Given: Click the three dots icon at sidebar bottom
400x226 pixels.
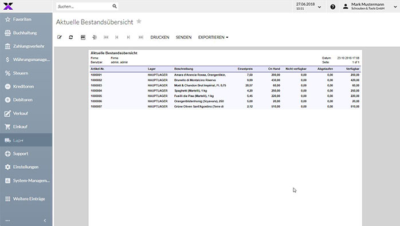Looking at the screenshot, I should [7, 221].
